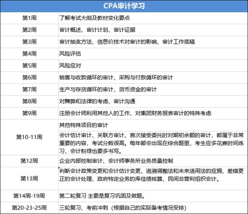Select the 风险应对 cell

coord(153,66)
